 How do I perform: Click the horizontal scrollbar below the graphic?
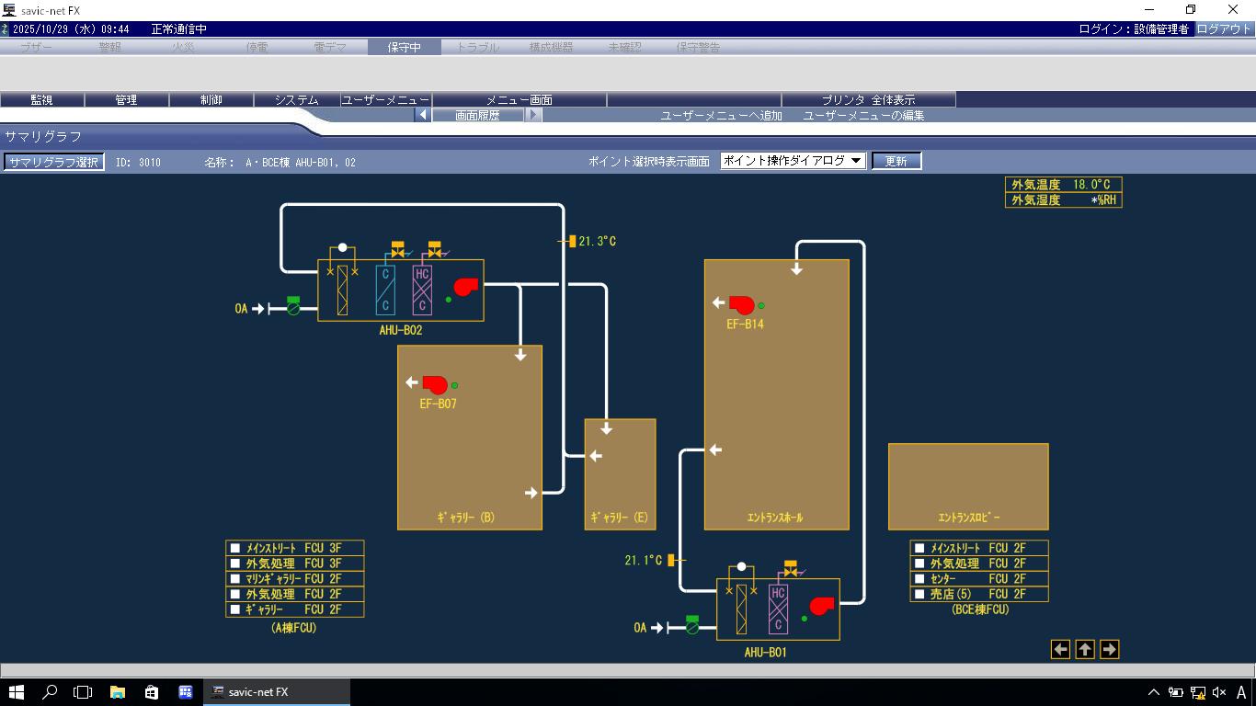(628, 670)
